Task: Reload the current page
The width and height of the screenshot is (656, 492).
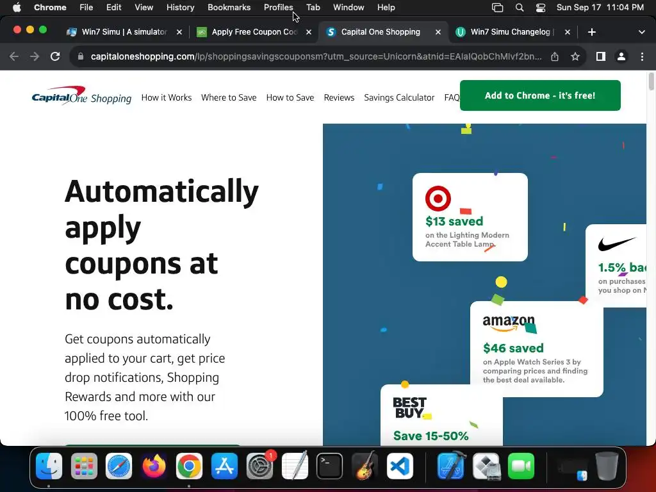Action: (x=55, y=56)
